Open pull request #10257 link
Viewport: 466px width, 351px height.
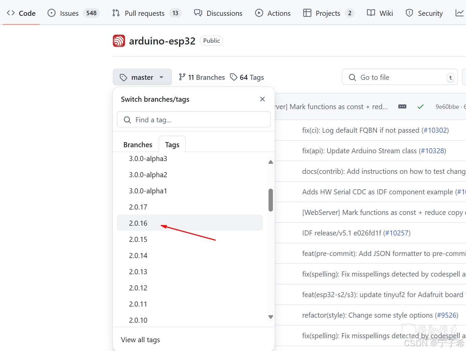[x=397, y=233]
